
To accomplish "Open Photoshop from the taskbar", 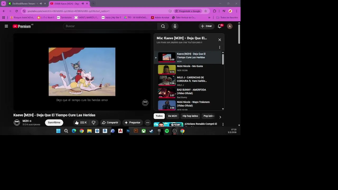I will point(128,131).
